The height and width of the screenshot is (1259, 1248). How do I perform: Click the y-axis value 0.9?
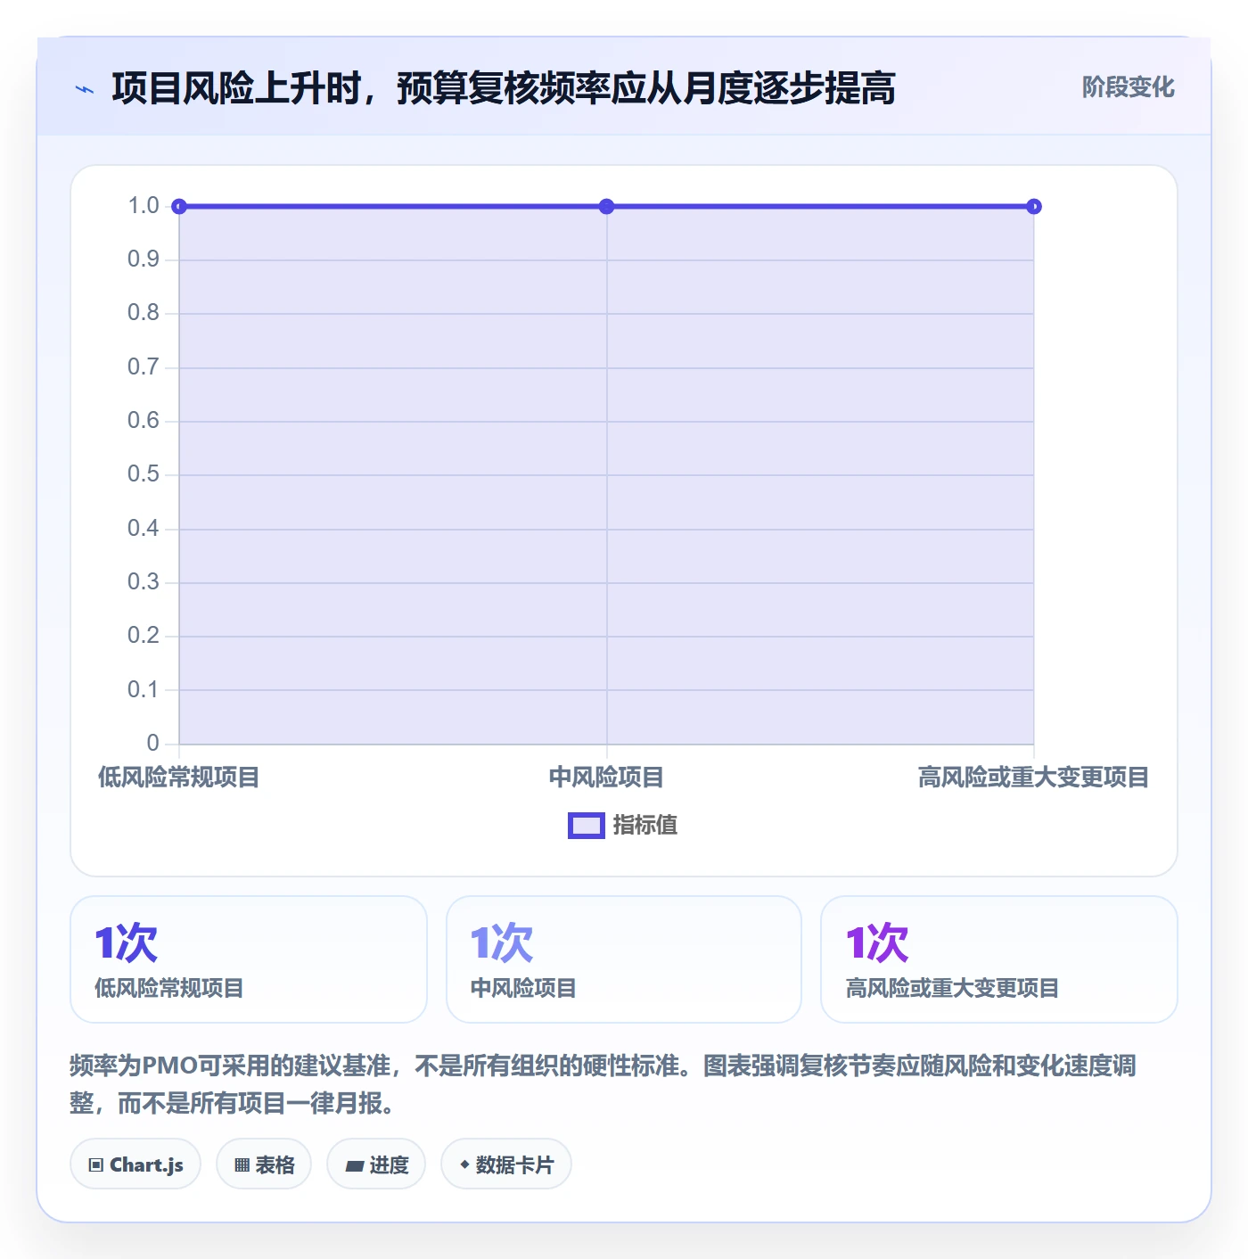[x=144, y=259]
